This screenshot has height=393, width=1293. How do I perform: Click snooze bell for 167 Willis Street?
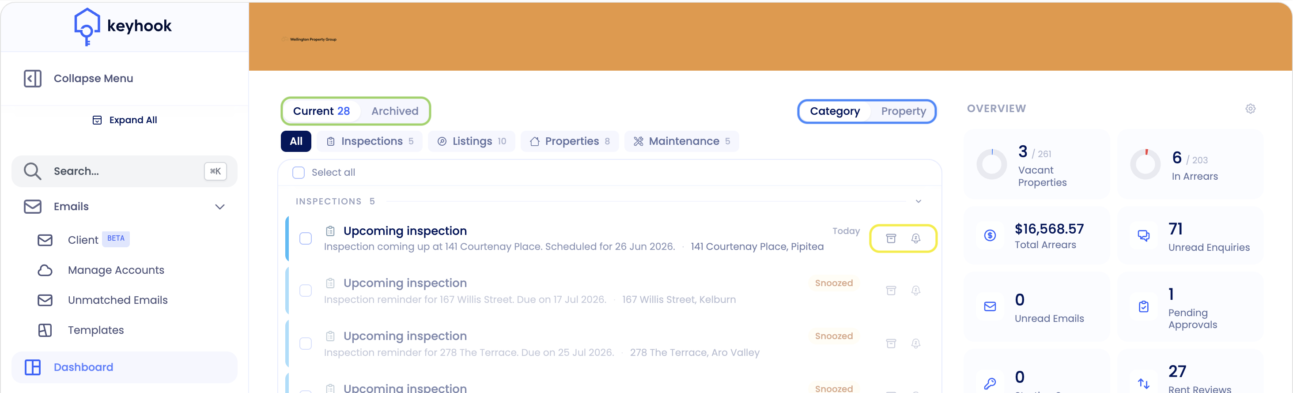[915, 291]
